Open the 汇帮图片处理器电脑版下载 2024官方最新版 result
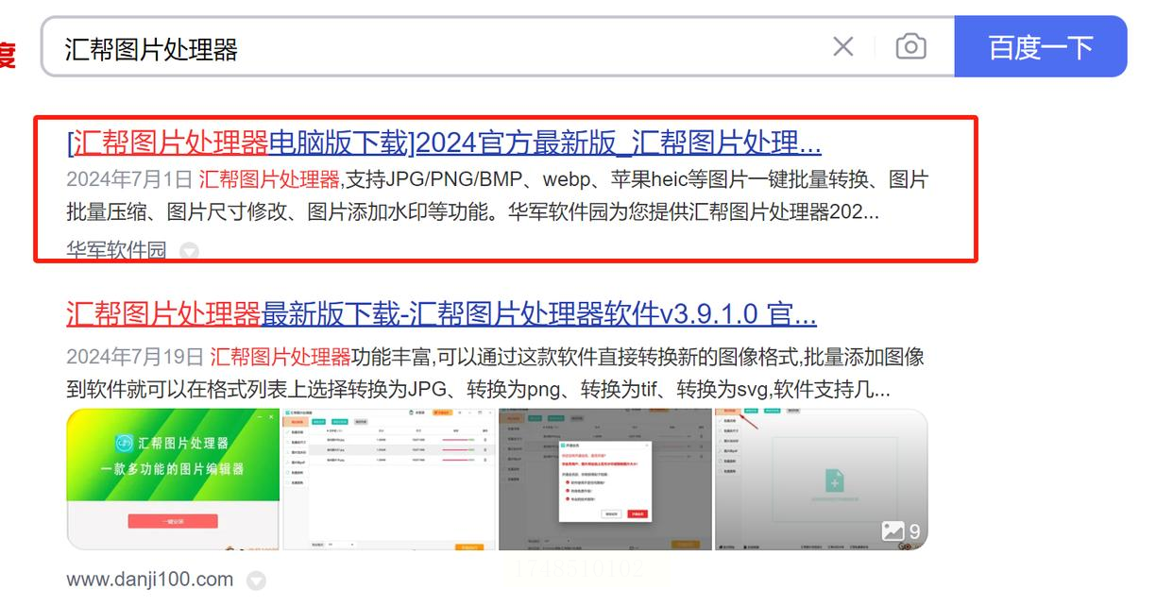1173x606 pixels. [x=444, y=143]
